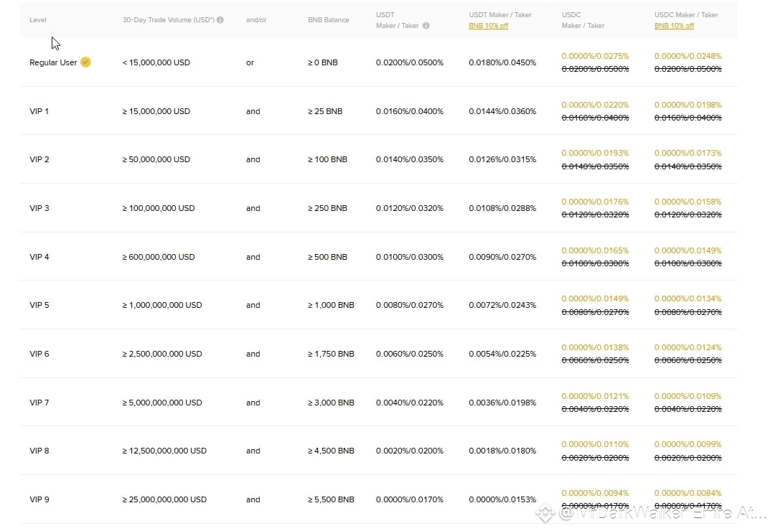The width and height of the screenshot is (773, 531).
Task: Click VIP 8 trade volume ≥ 12,500,000,000 USD
Action: coord(164,451)
